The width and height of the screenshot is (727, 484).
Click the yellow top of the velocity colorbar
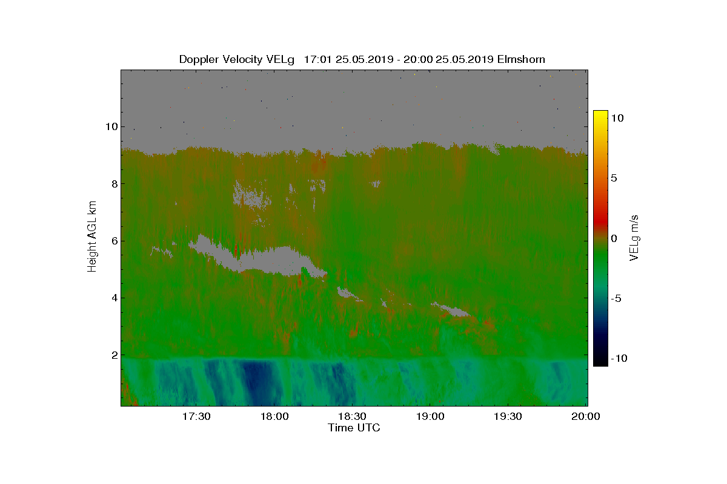(x=600, y=115)
